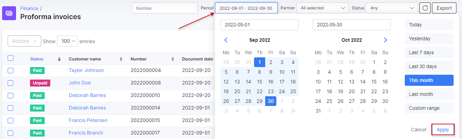Viewport: 462px width, 139px height.
Task: Sort by Status column arrows
Action: 59,59
